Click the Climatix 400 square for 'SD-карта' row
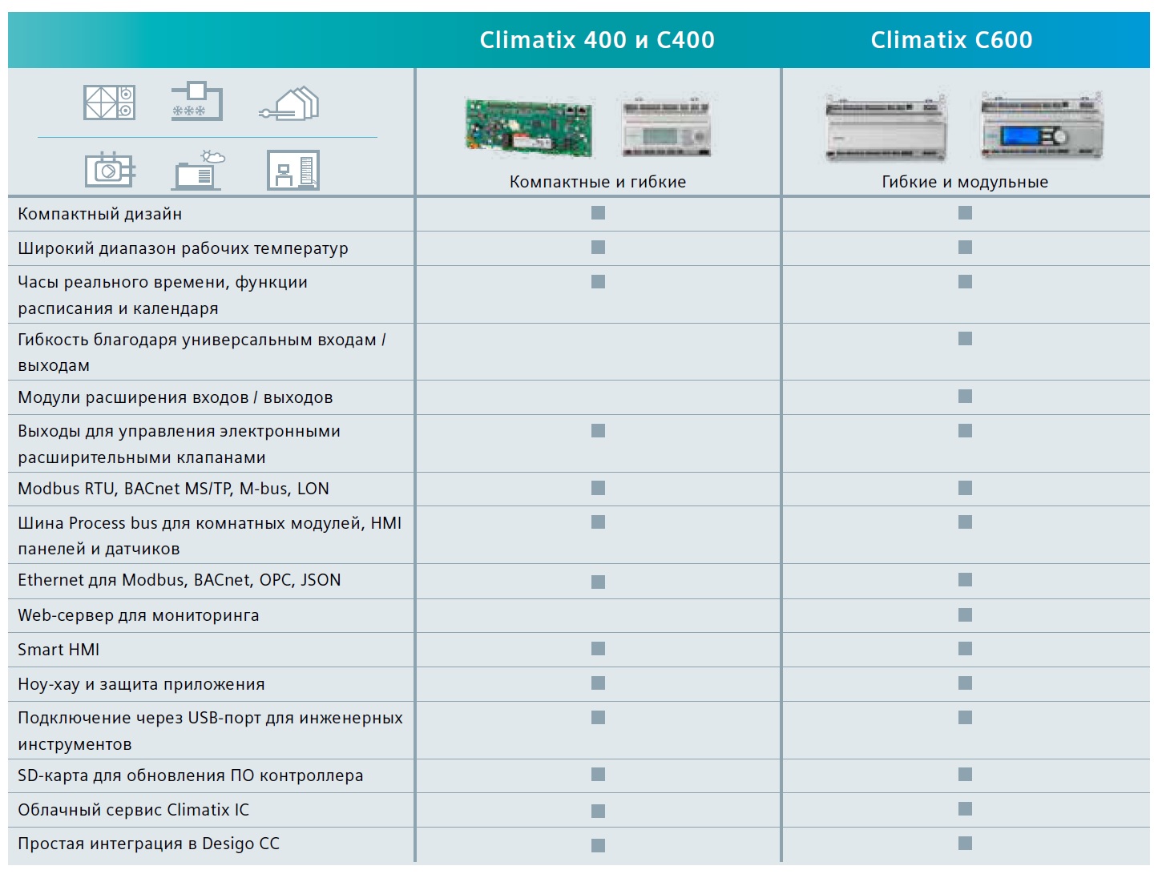Viewport: 1158px width, 874px height. [x=598, y=775]
